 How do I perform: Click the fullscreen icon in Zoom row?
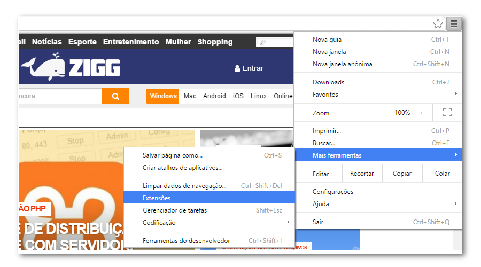(447, 113)
